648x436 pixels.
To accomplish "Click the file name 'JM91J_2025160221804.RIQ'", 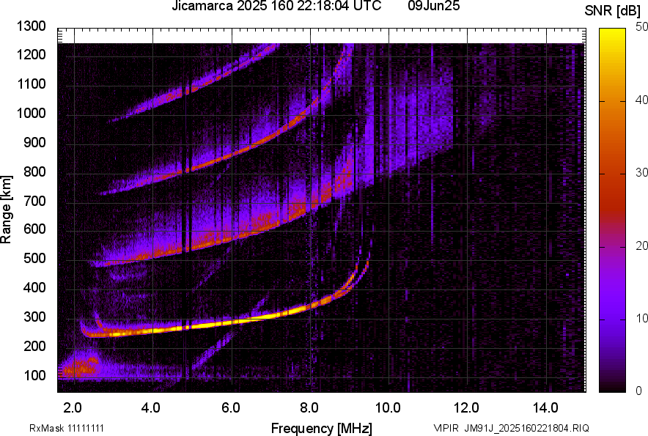I will pyautogui.click(x=527, y=428).
